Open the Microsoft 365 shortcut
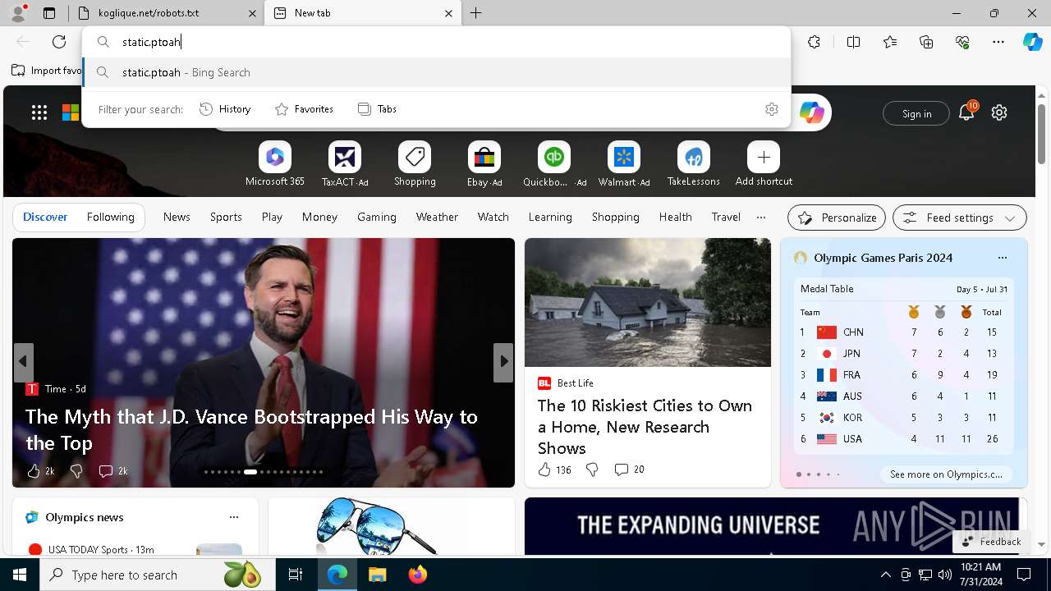 275,157
